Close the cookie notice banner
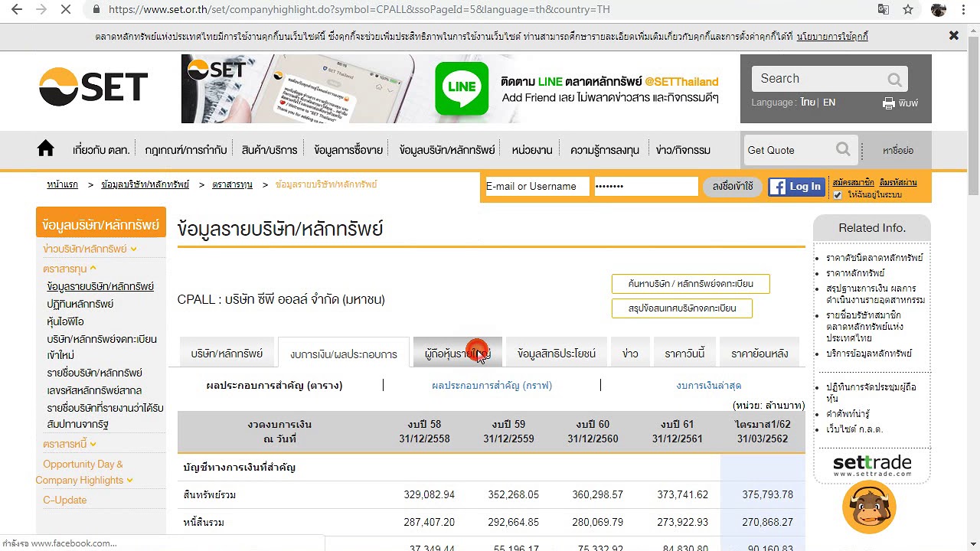Screen dimensions: 980x551 click(x=954, y=36)
